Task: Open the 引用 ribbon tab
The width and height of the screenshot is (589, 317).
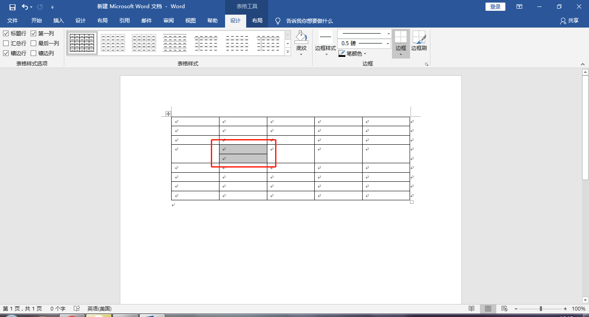Action: 125,21
